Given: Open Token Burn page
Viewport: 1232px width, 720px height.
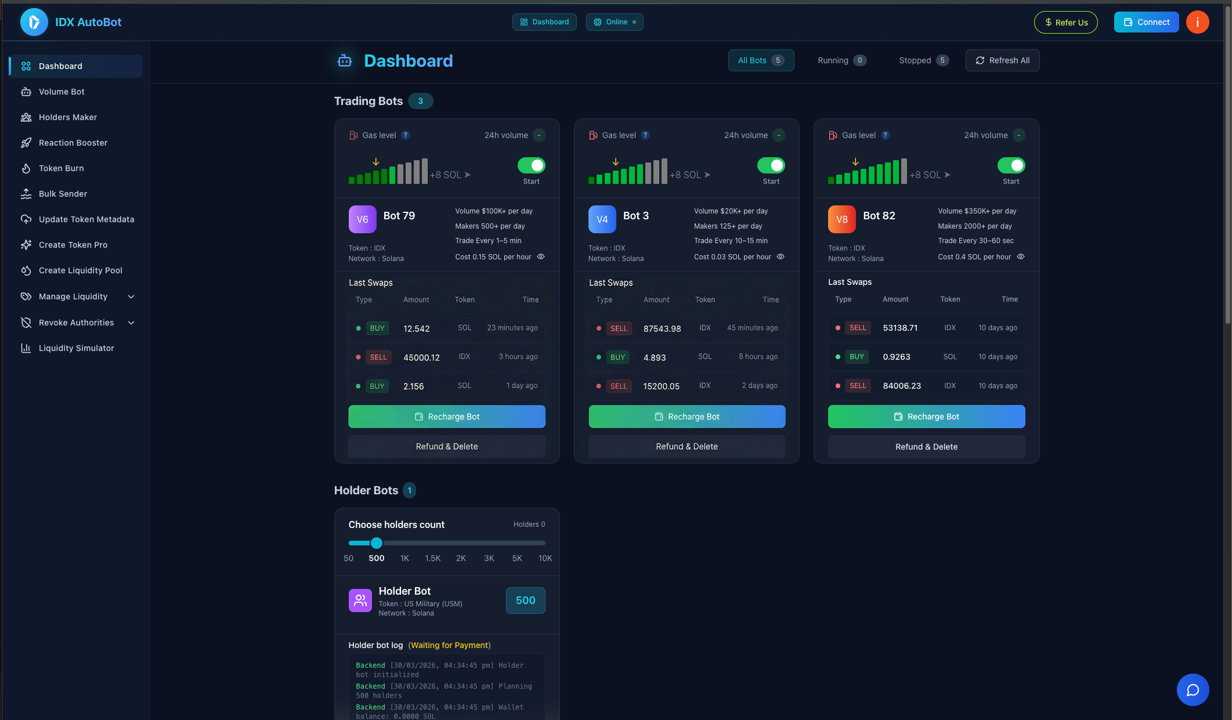Looking at the screenshot, I should click(75, 168).
